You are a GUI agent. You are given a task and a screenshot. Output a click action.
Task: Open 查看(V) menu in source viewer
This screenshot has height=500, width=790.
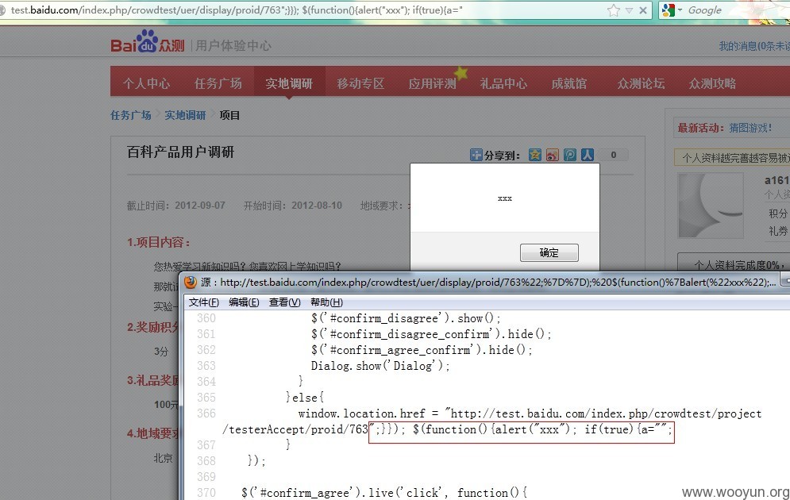click(x=285, y=302)
